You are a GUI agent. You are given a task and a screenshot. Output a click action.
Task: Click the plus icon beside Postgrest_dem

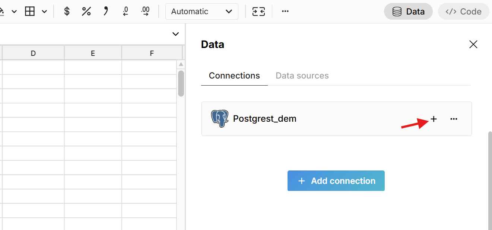pyautogui.click(x=434, y=119)
